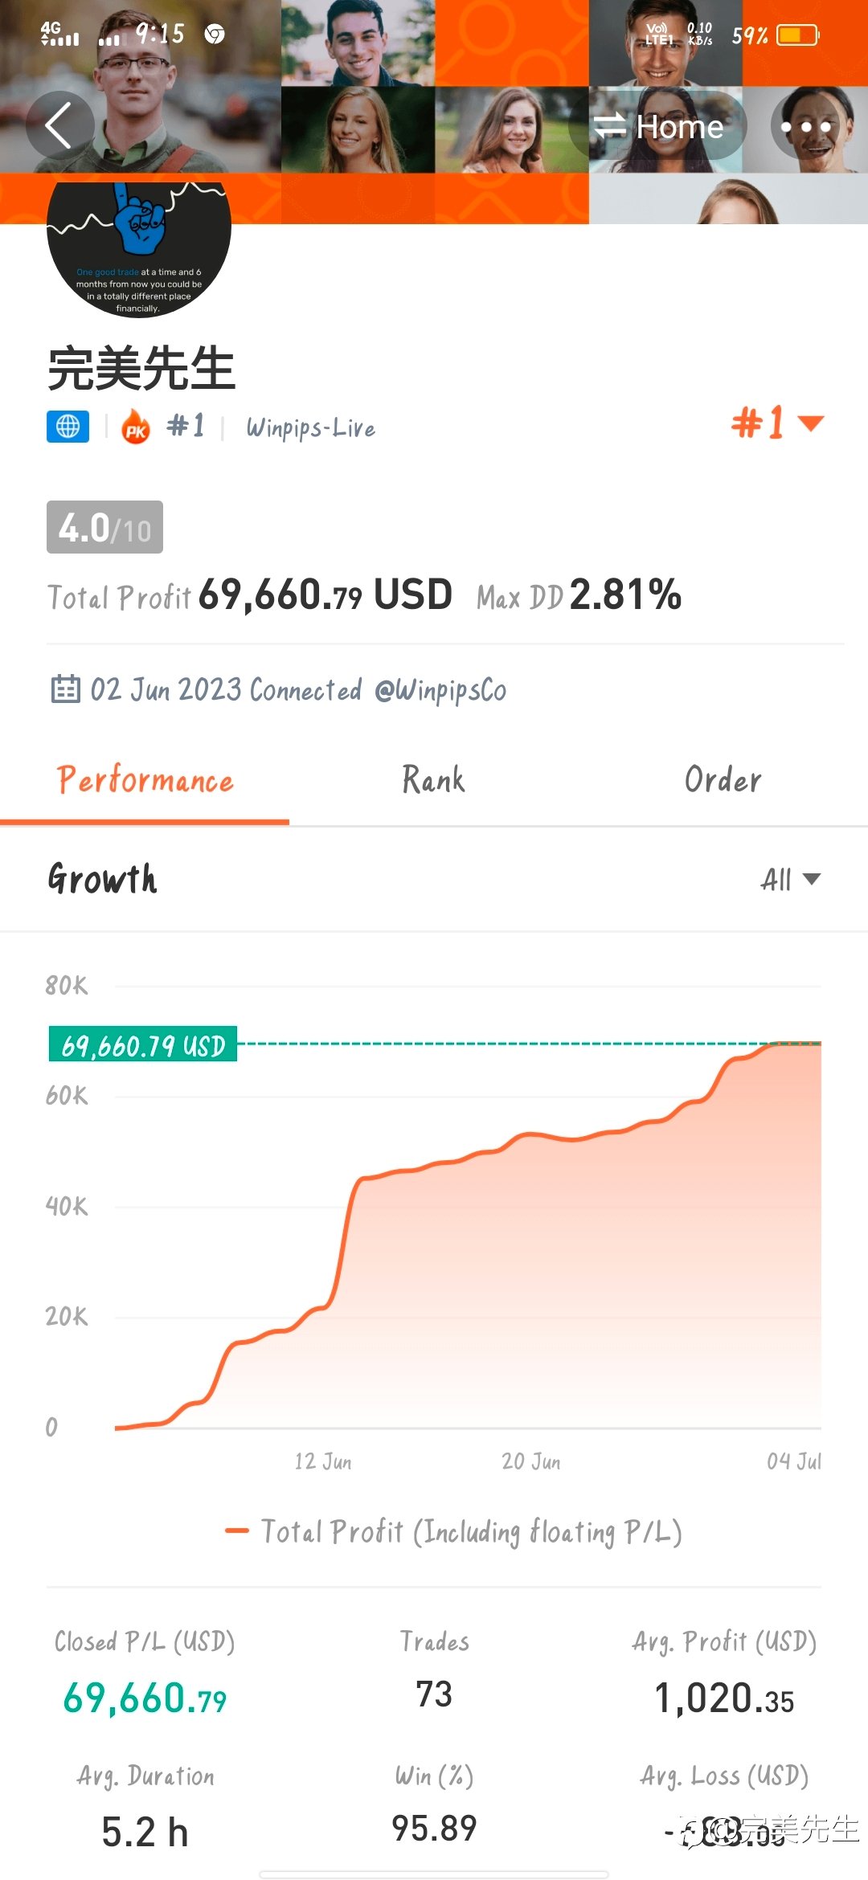Open the All growth period dropdown
868x1880 pixels.
point(791,879)
